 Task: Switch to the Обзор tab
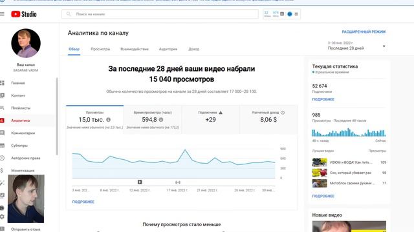[74, 49]
